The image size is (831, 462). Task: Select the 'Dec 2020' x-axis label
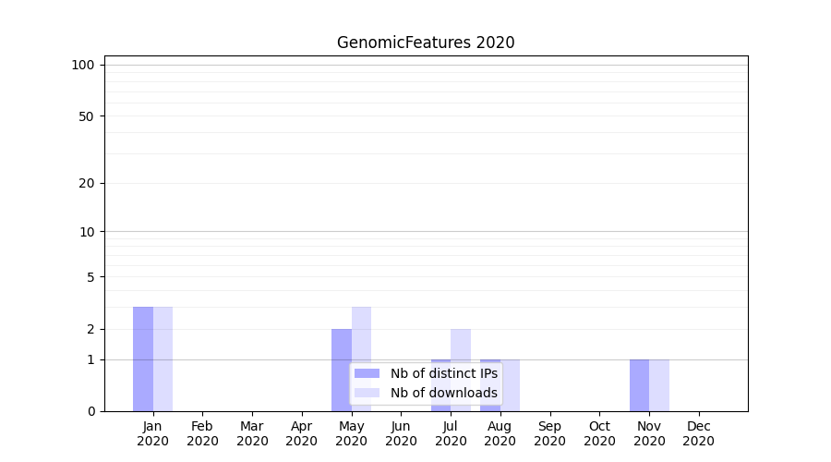tap(698, 433)
